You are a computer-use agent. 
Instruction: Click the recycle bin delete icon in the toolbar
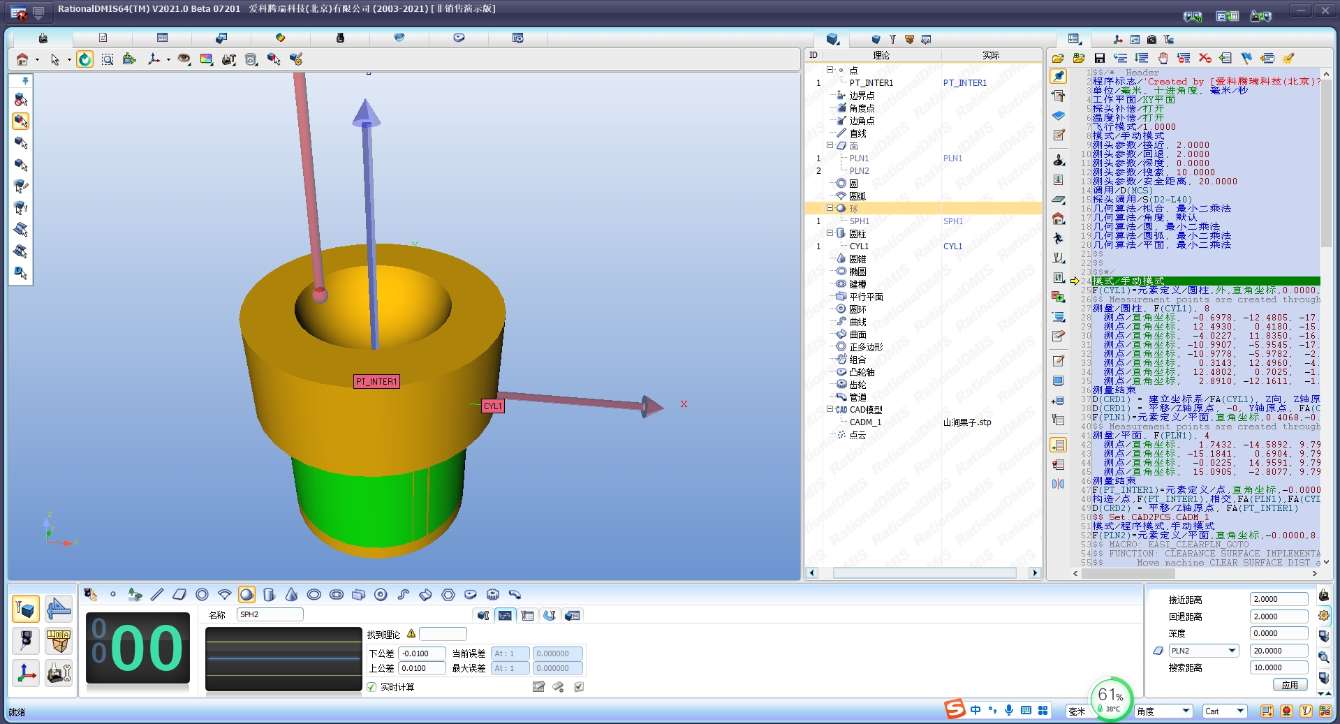[251, 60]
